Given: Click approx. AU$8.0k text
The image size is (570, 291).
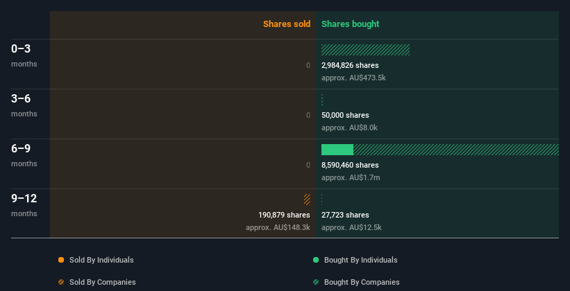Looking at the screenshot, I should point(349,127).
